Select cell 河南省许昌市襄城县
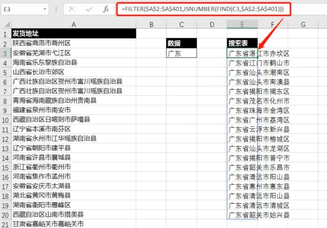The width and height of the screenshot is (327, 228). click(x=74, y=157)
